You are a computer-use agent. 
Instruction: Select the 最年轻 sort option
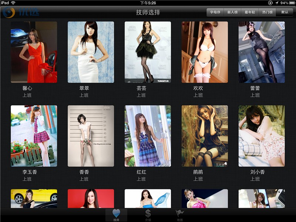pyautogui.click(x=250, y=12)
